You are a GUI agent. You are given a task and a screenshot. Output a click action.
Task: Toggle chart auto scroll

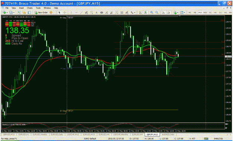163,13
